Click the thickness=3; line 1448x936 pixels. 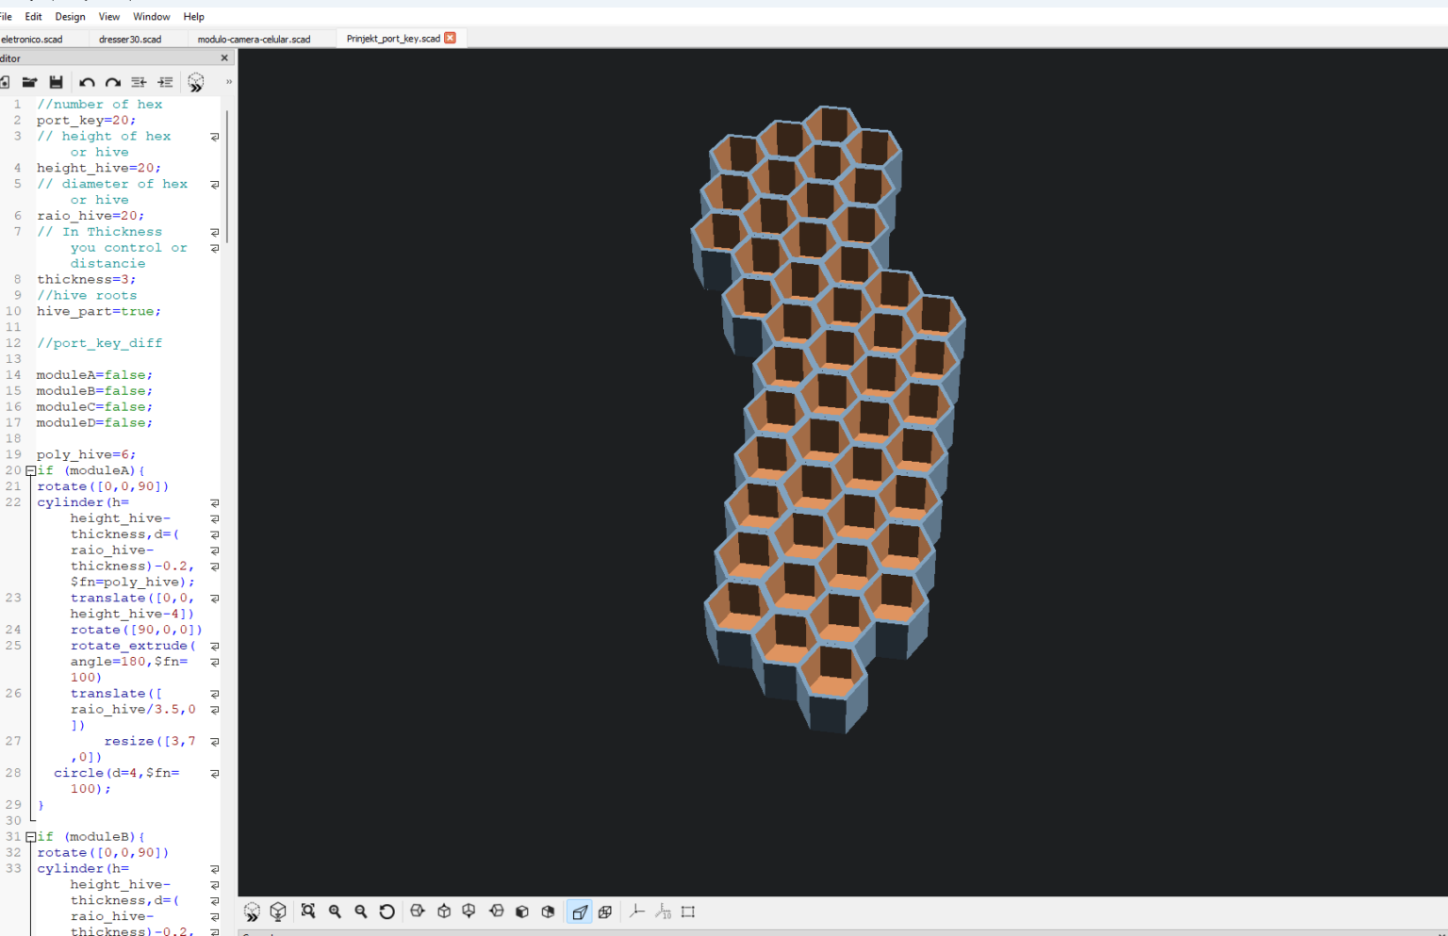[87, 279]
